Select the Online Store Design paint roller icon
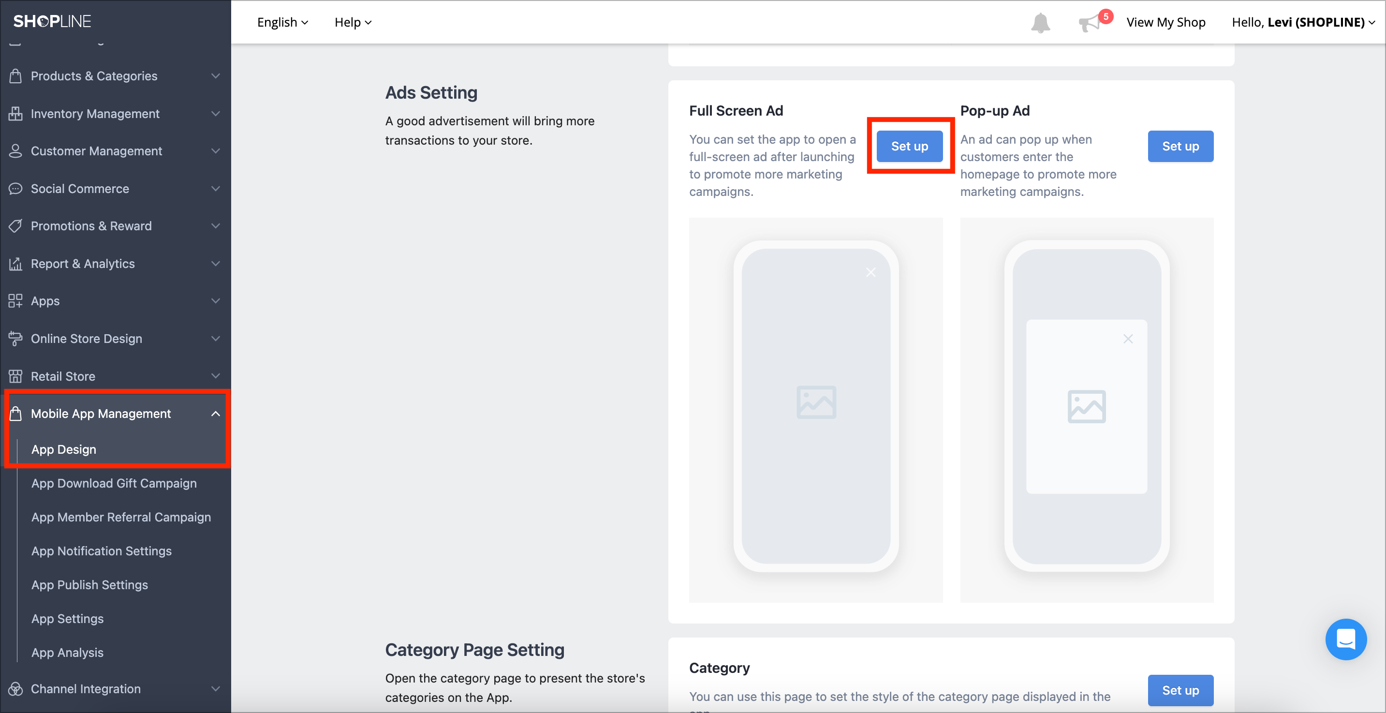1386x713 pixels. pyautogui.click(x=15, y=339)
